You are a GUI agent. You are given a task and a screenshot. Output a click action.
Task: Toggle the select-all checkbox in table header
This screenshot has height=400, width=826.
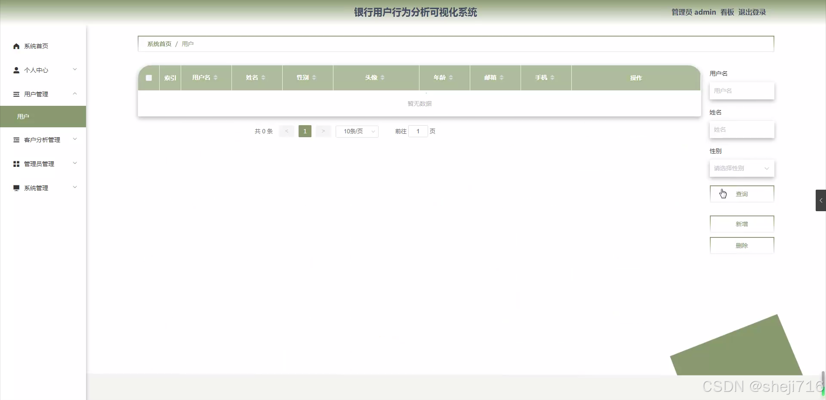coord(149,78)
